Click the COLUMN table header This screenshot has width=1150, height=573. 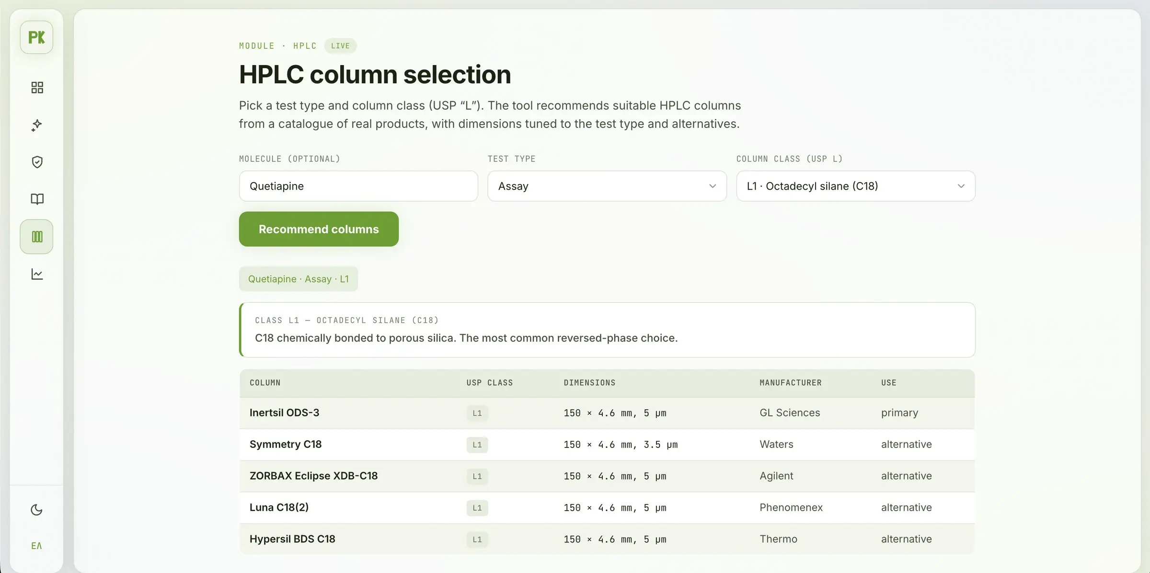(x=265, y=383)
